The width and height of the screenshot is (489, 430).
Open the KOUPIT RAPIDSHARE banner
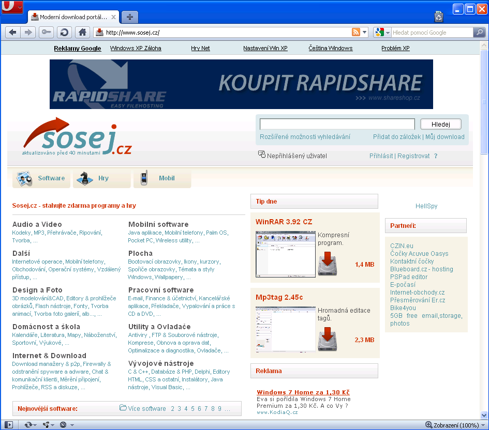pos(241,84)
